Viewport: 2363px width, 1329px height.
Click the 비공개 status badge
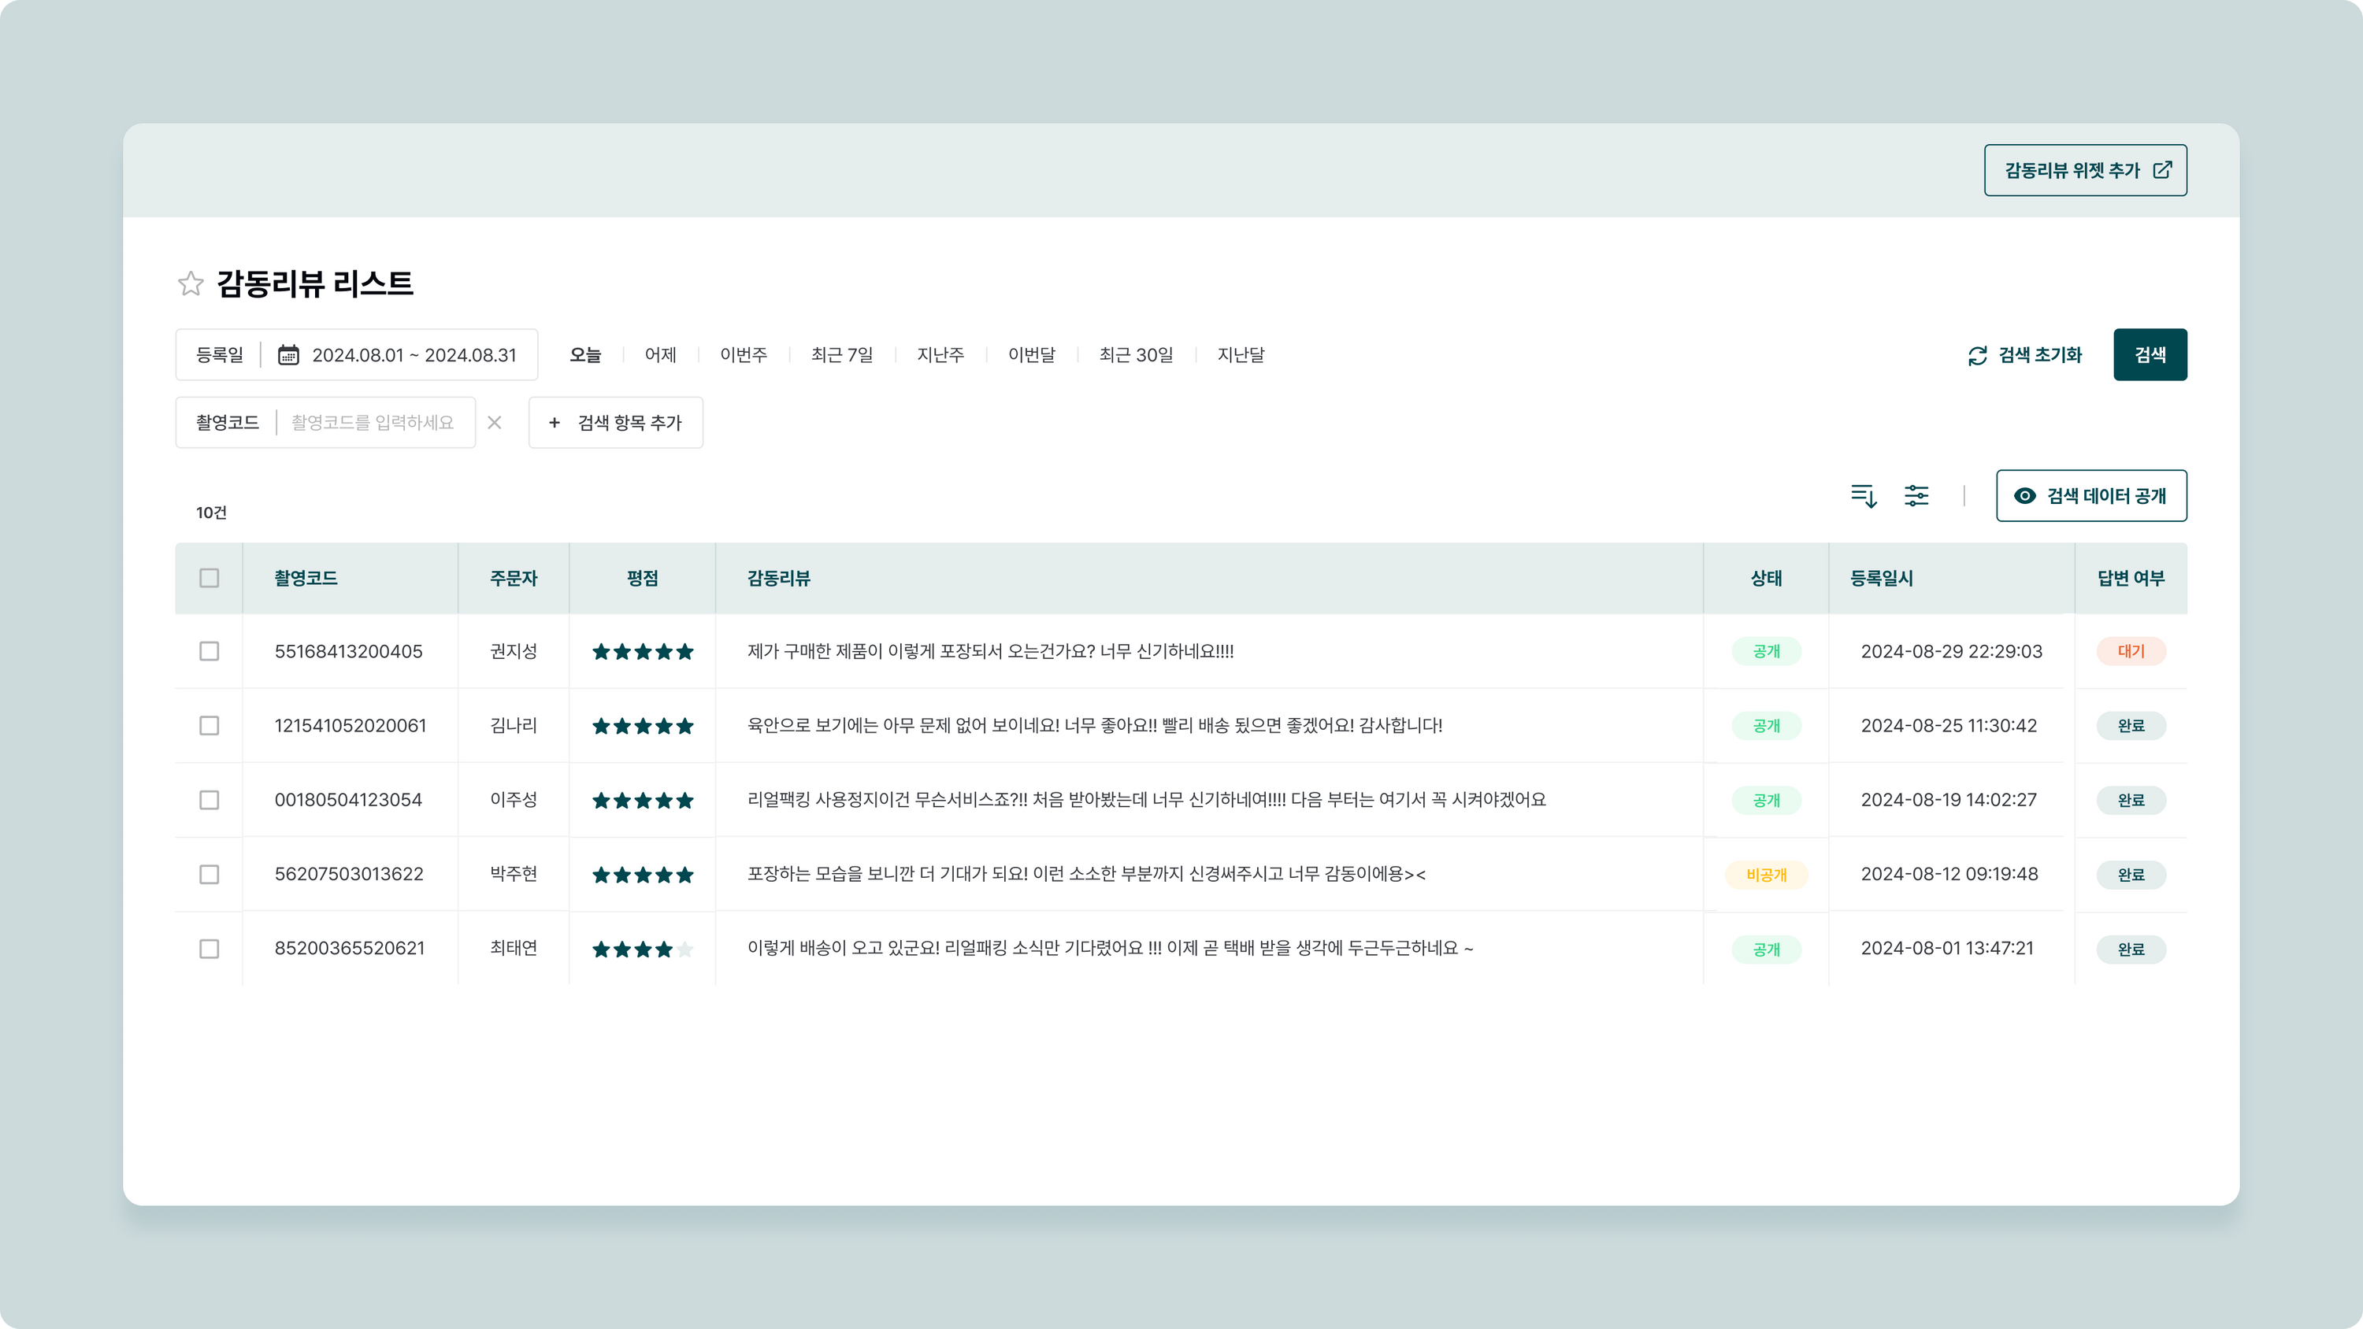coord(1766,875)
